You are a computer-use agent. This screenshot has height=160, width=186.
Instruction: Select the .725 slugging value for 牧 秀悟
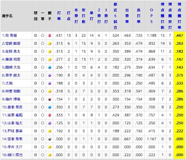139,35
